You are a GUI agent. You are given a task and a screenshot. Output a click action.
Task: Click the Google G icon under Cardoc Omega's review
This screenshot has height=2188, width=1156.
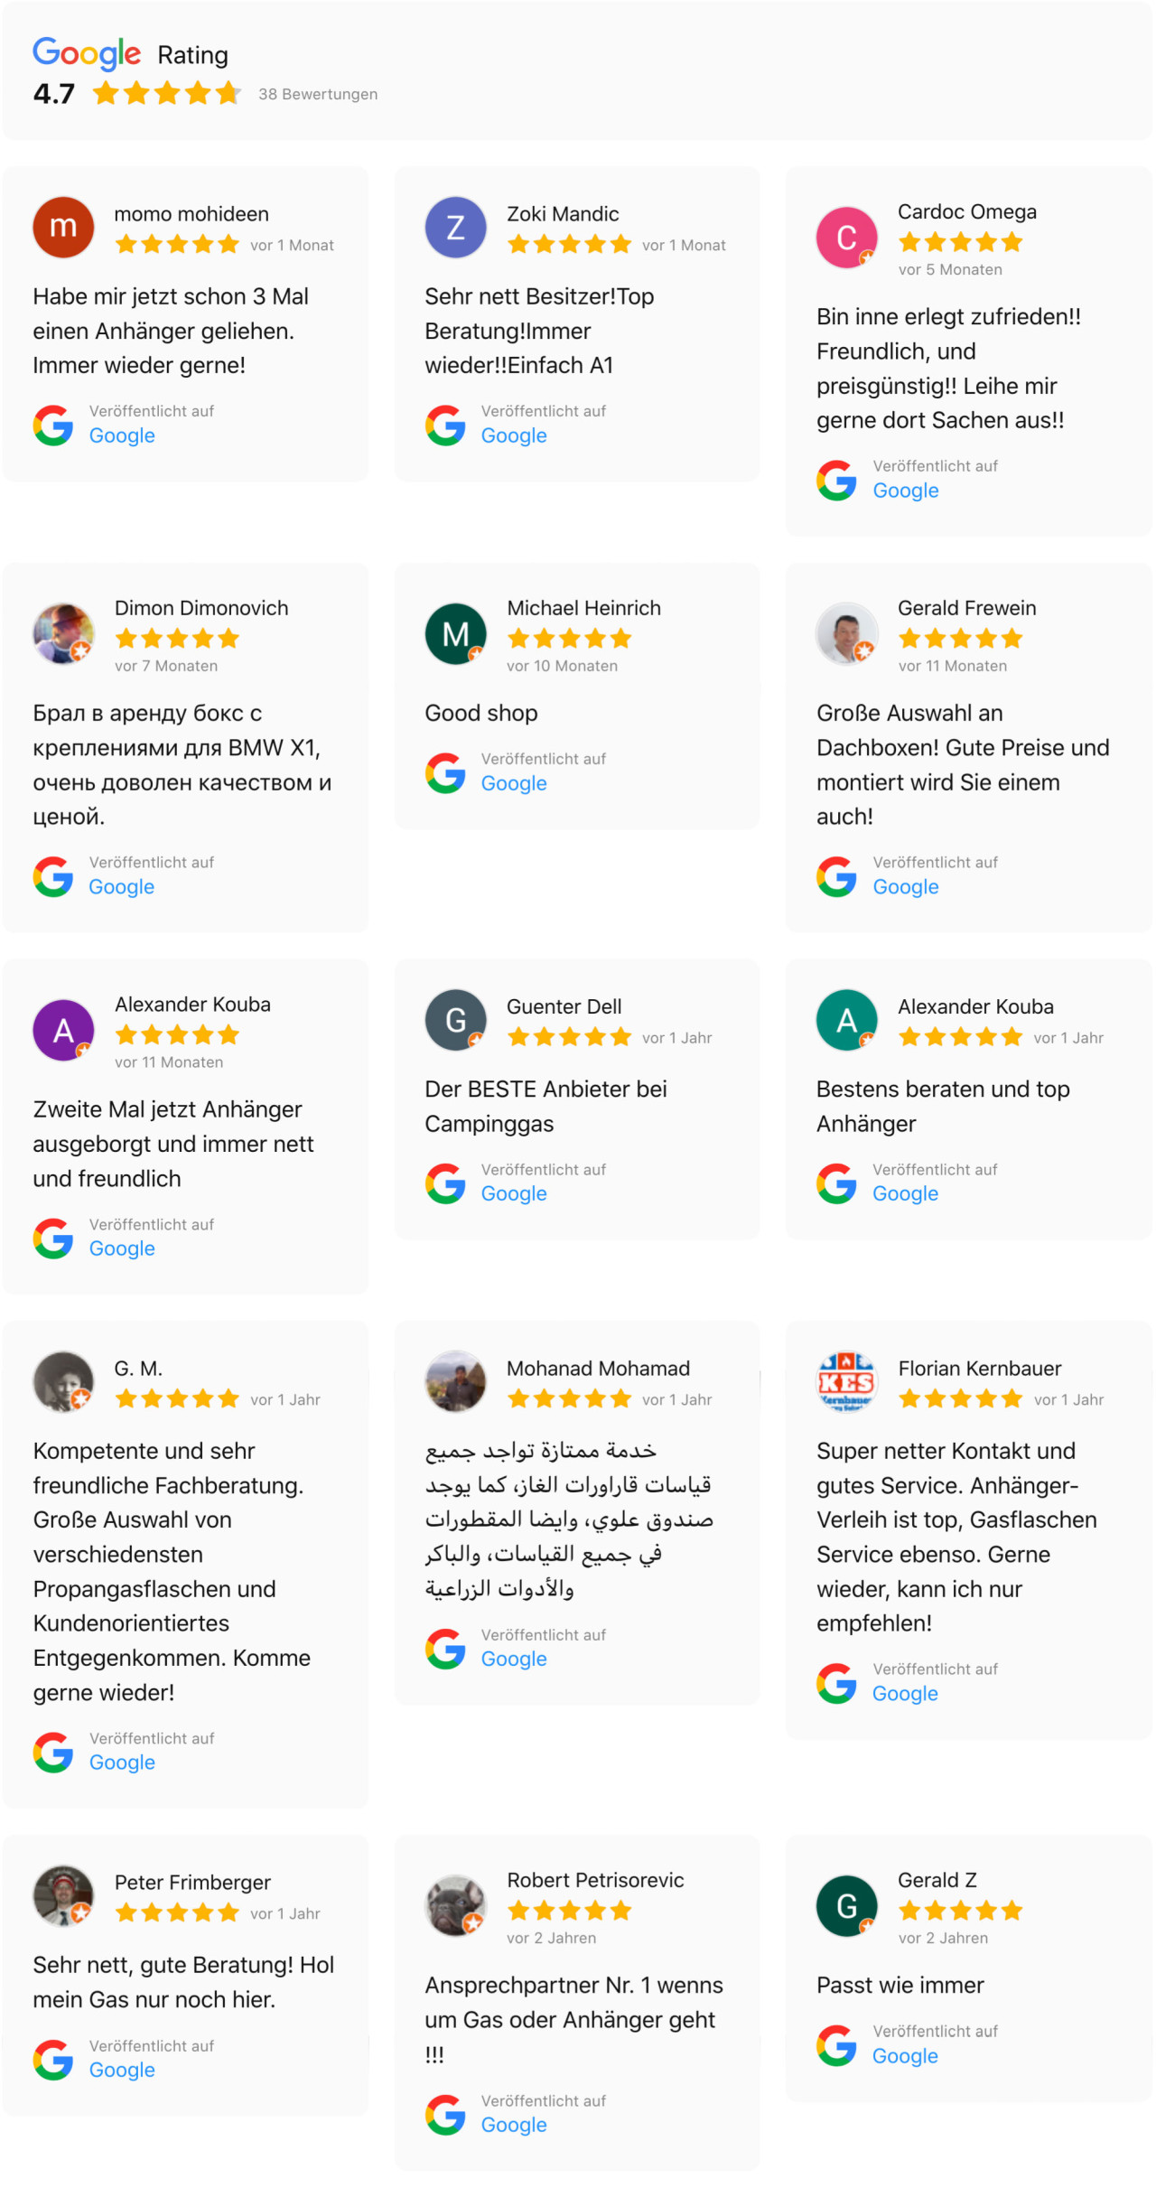tap(836, 479)
